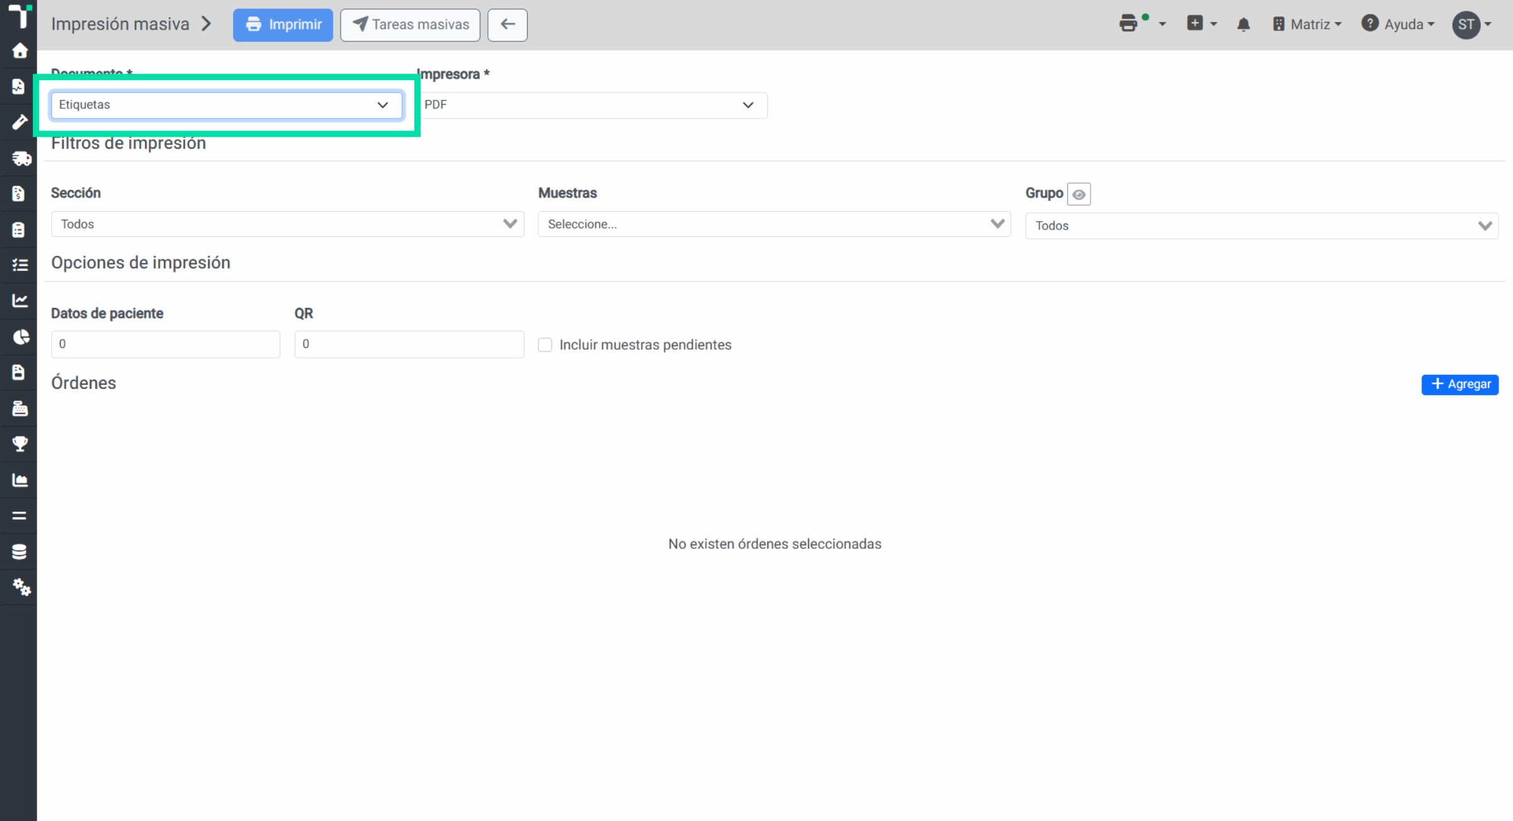Focus the QR number input
This screenshot has height=821, width=1513.
pyautogui.click(x=409, y=344)
